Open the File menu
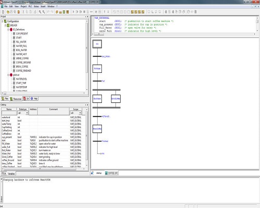Image resolution: width=260 pixels, height=208 pixels. pos(6,6)
